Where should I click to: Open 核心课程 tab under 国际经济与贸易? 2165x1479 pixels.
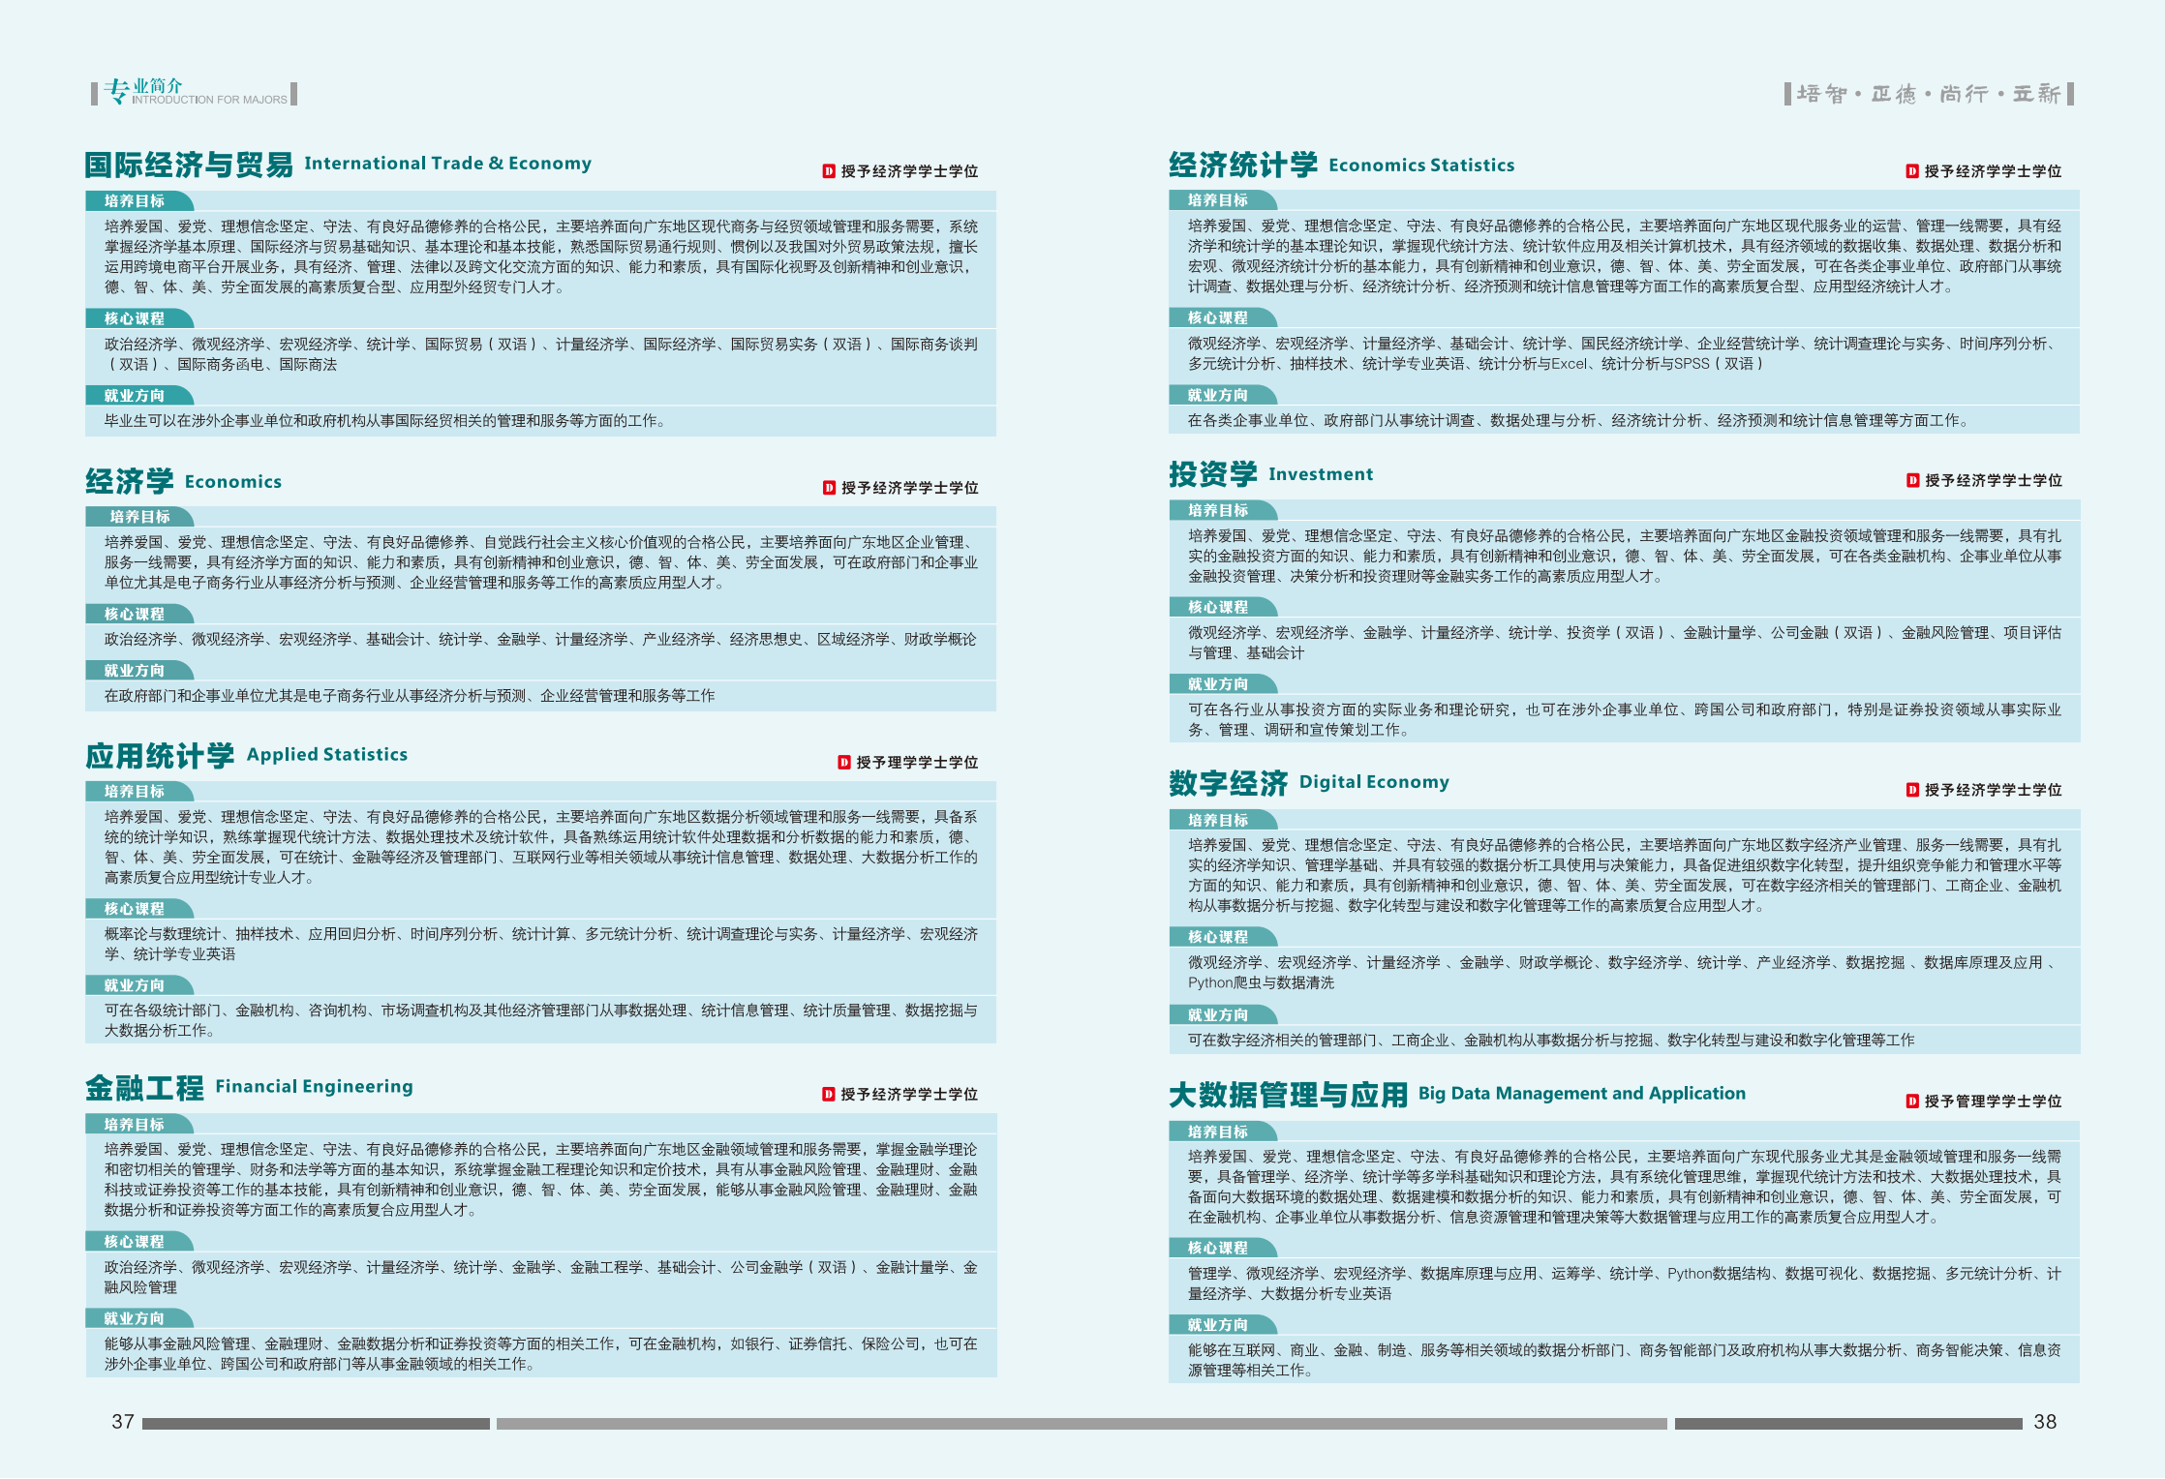pos(139,318)
